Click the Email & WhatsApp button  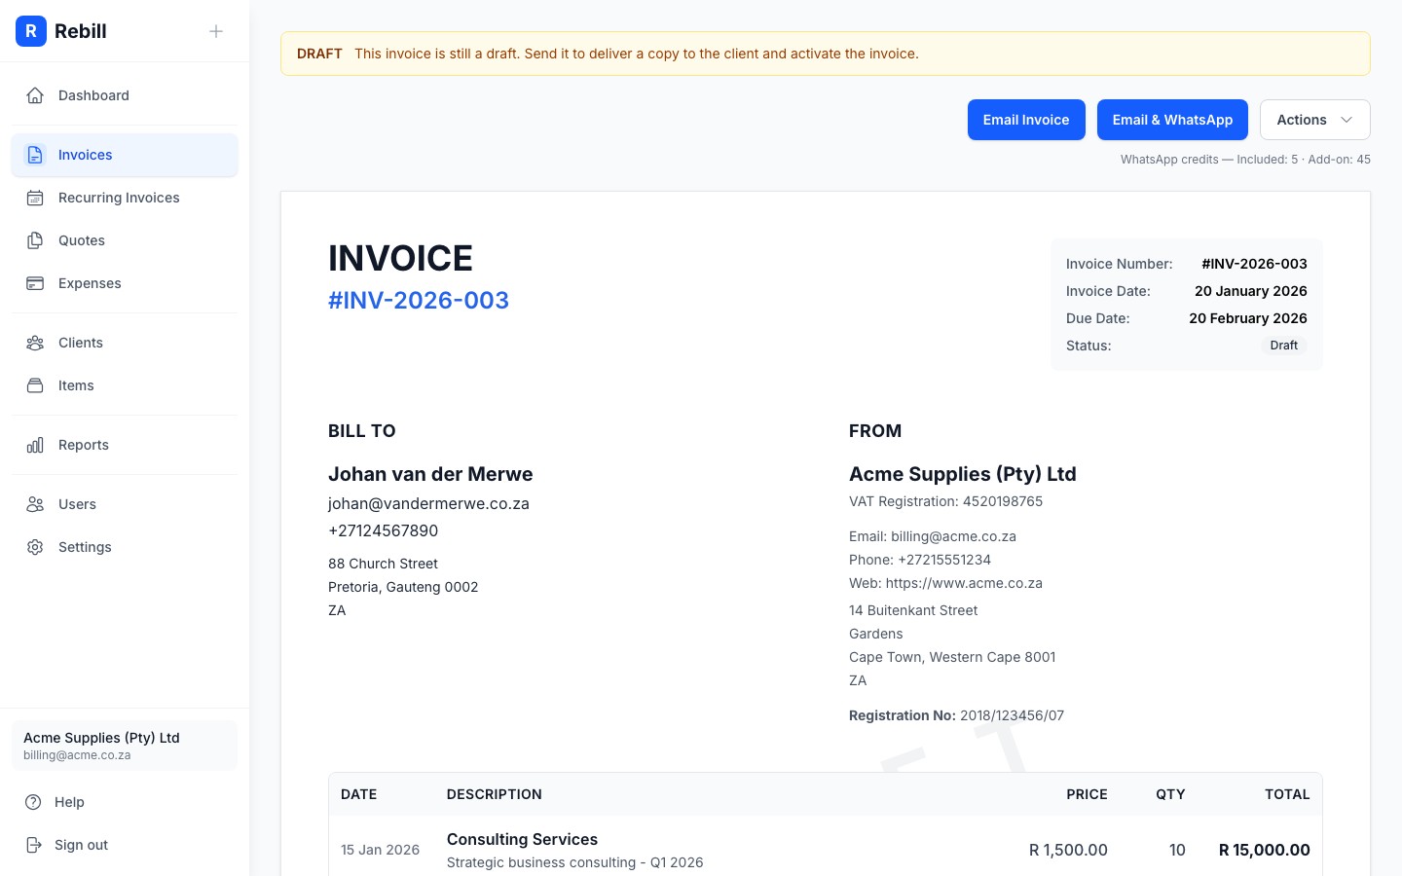[1172, 120]
